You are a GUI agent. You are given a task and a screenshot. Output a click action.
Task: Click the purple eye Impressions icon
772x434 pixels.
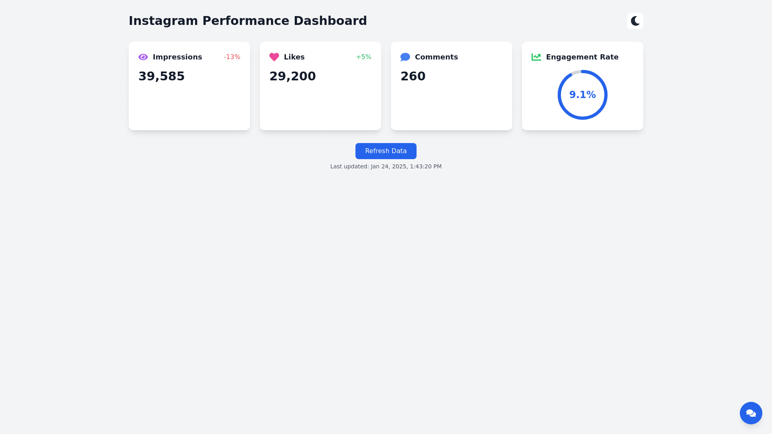[143, 57]
